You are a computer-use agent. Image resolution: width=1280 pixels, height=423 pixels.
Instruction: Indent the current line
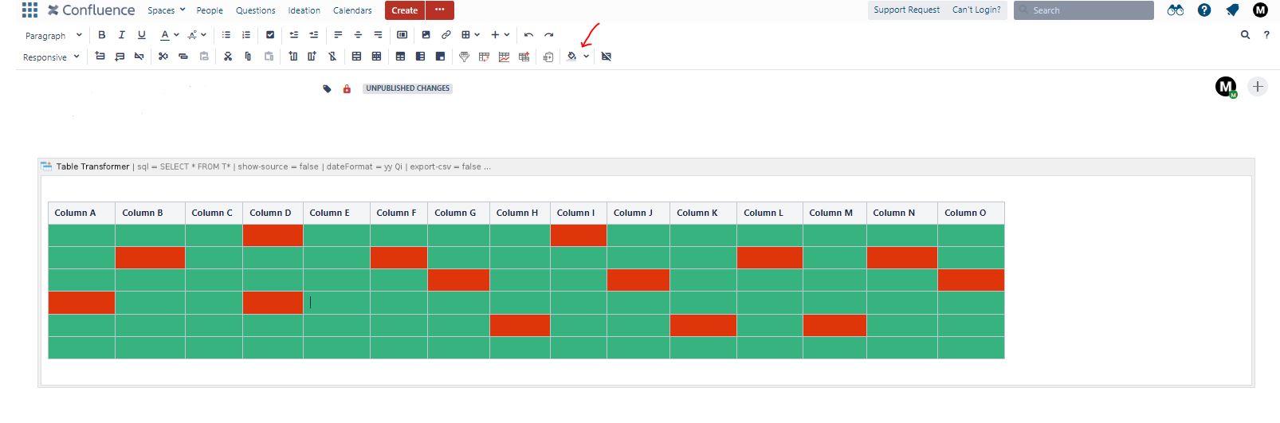click(314, 35)
